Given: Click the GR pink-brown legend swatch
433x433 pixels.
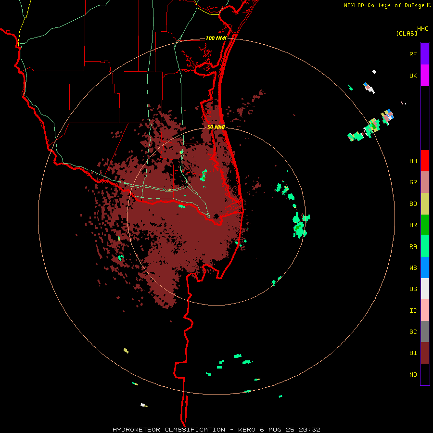Looking at the screenshot, I should (x=425, y=182).
